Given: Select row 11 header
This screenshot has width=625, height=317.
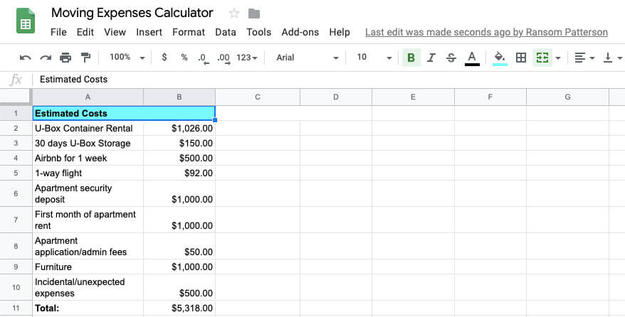Looking at the screenshot, I should pyautogui.click(x=16, y=308).
